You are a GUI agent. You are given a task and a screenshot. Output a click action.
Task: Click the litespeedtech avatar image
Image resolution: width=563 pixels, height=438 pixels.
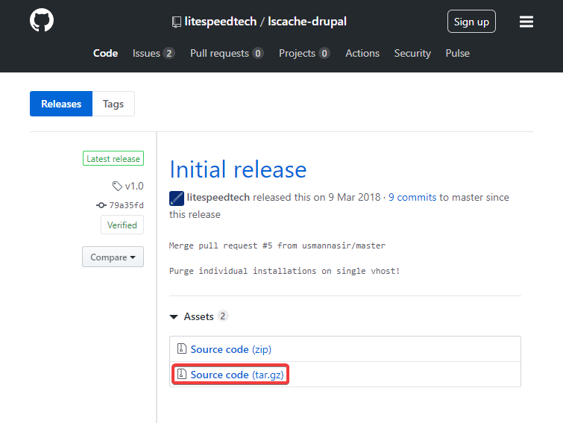pos(177,198)
